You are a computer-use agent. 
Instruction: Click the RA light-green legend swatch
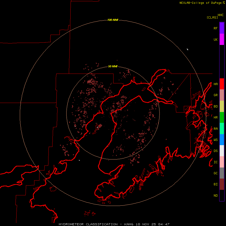click(x=222, y=129)
